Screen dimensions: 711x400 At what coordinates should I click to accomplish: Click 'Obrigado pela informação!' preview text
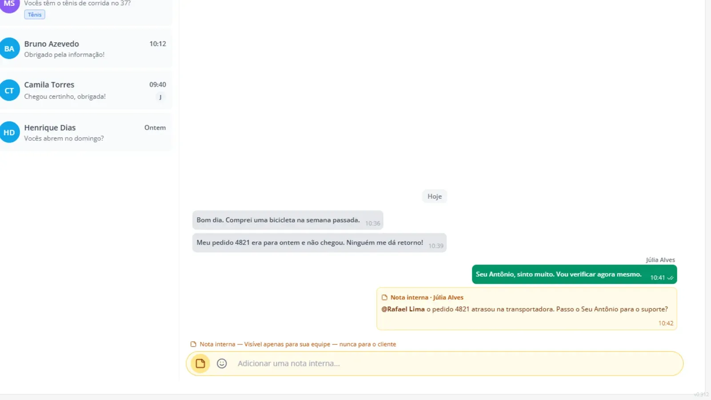coord(64,55)
